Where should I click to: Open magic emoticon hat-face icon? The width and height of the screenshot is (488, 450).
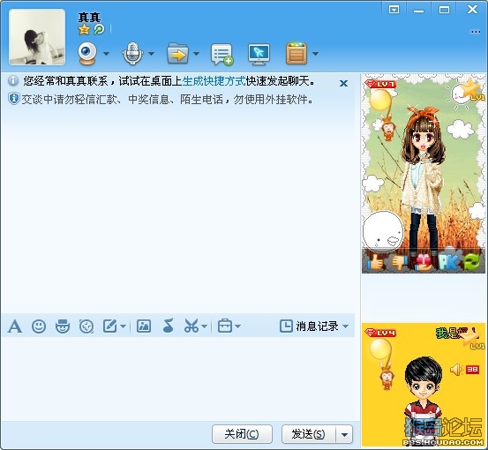(63, 326)
